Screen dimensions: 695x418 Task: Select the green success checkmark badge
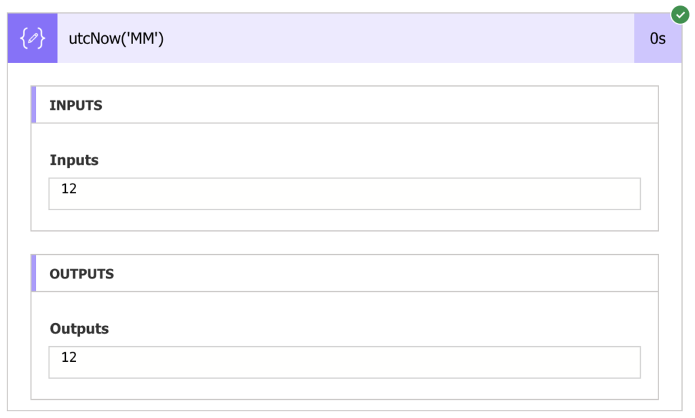[x=679, y=14]
